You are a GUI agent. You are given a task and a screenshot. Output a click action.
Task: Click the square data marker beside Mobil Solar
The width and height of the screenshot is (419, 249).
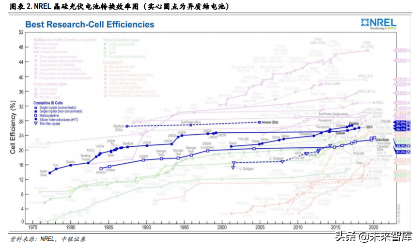point(50,173)
